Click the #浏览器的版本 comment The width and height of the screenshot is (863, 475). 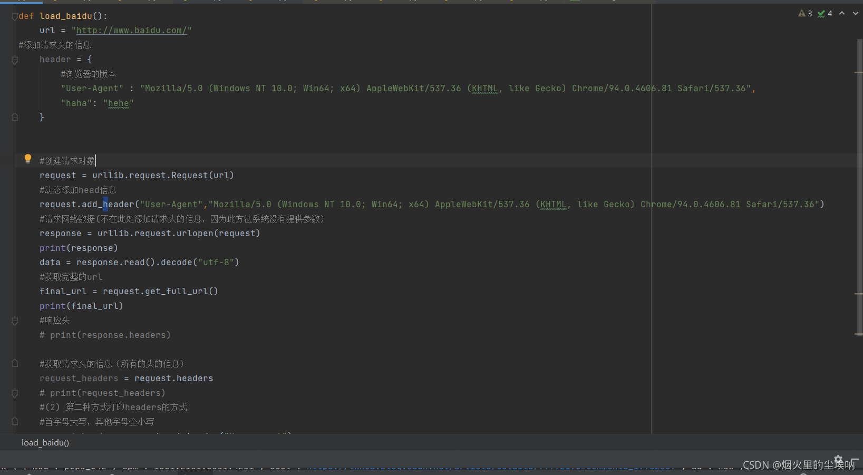point(88,74)
